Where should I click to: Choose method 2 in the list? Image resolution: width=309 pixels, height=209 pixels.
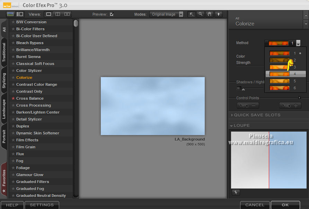click(286, 60)
